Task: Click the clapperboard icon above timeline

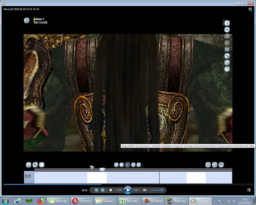Action: pos(221,165)
